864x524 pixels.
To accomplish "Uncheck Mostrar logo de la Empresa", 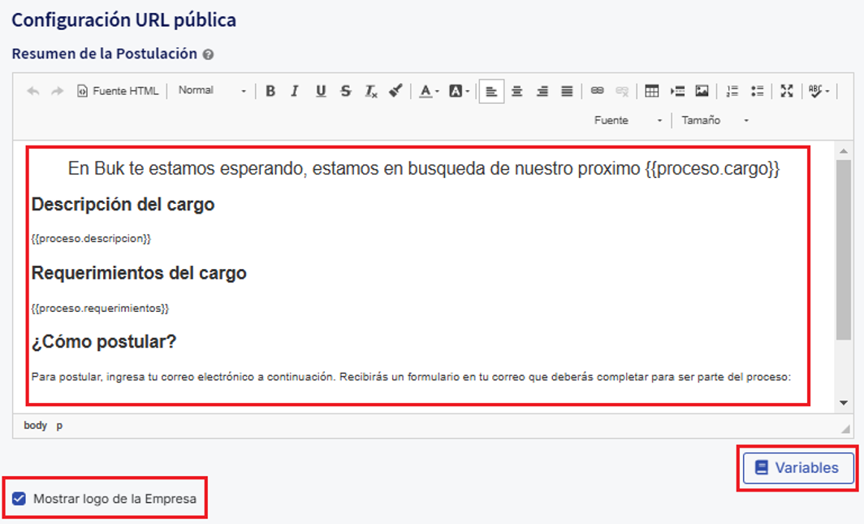I will tap(19, 499).
